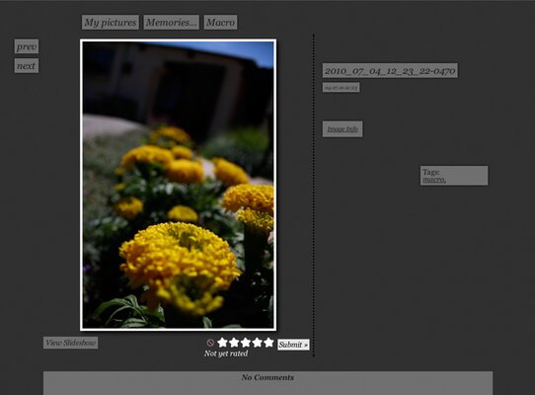The image size is (535, 395).
Task: Open the My pictures breadcrumb
Action: [x=111, y=22]
